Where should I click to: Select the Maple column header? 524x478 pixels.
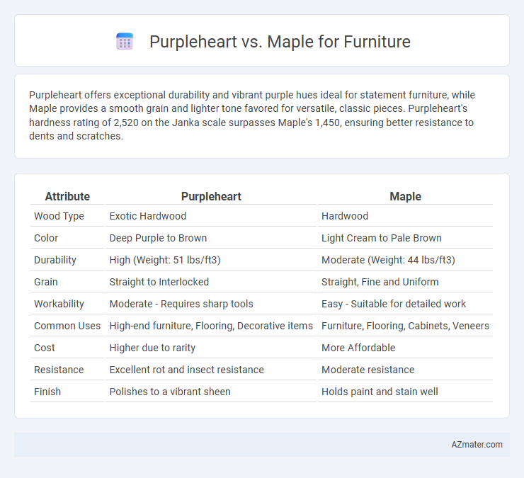click(405, 196)
